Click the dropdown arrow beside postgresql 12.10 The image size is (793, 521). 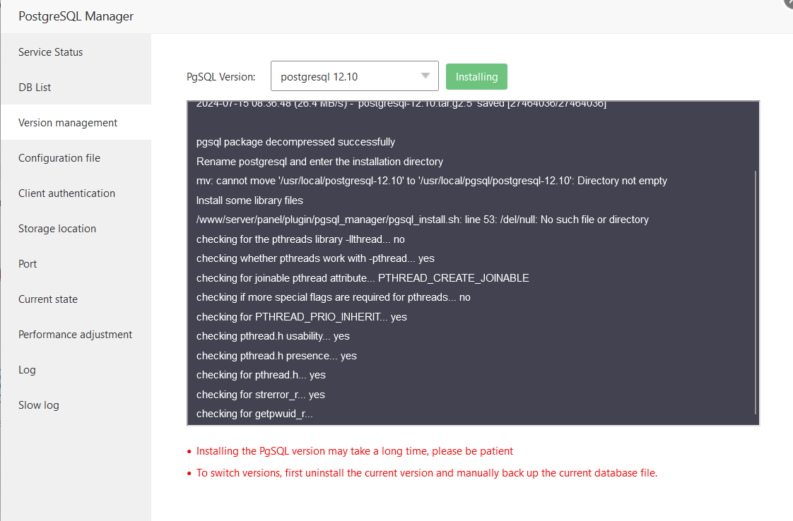(x=425, y=76)
